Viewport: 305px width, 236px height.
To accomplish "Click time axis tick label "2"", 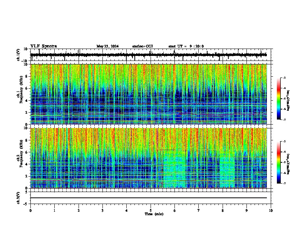I will [x=79, y=211].
